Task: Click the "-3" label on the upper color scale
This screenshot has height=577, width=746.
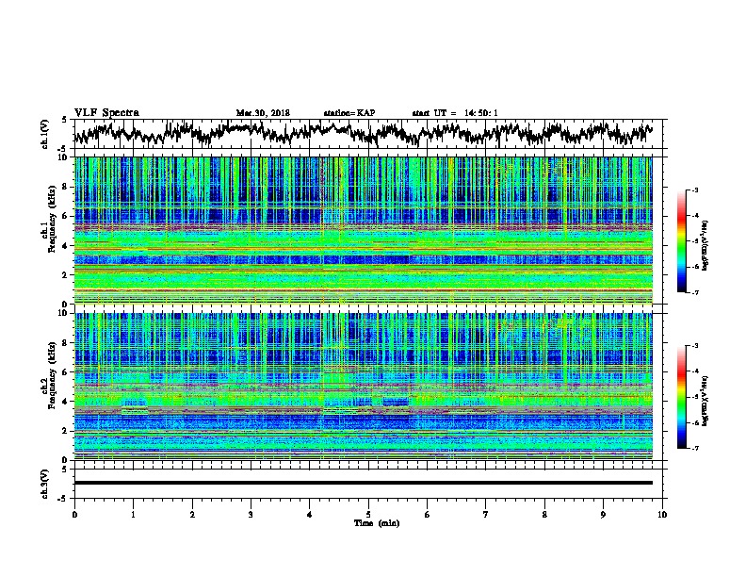Action: coord(694,190)
